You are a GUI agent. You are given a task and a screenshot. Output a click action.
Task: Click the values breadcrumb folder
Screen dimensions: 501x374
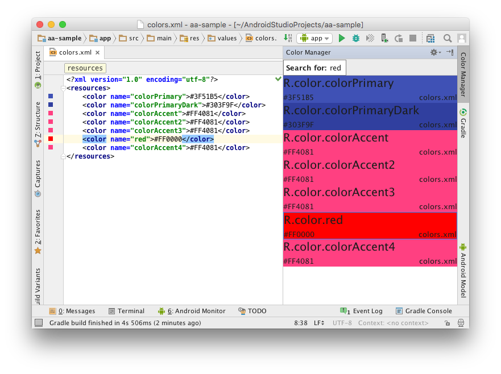(222, 38)
